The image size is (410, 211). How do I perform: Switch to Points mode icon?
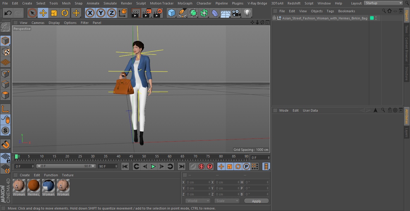point(5,73)
